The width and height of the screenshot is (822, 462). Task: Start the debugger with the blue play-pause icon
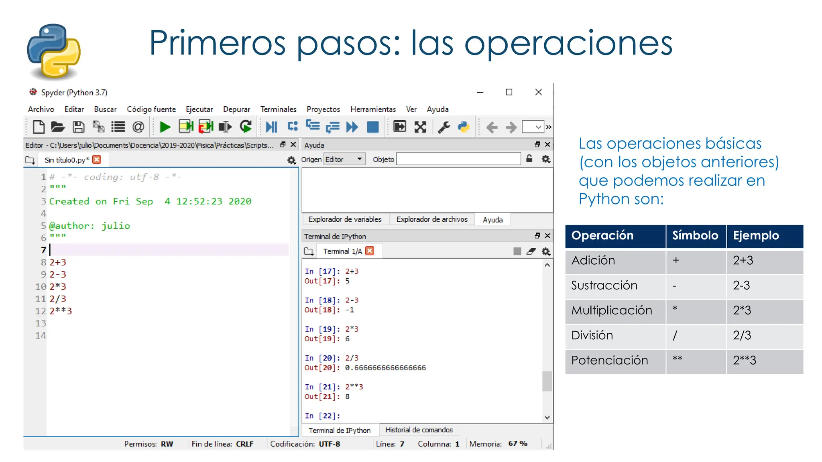point(272,127)
